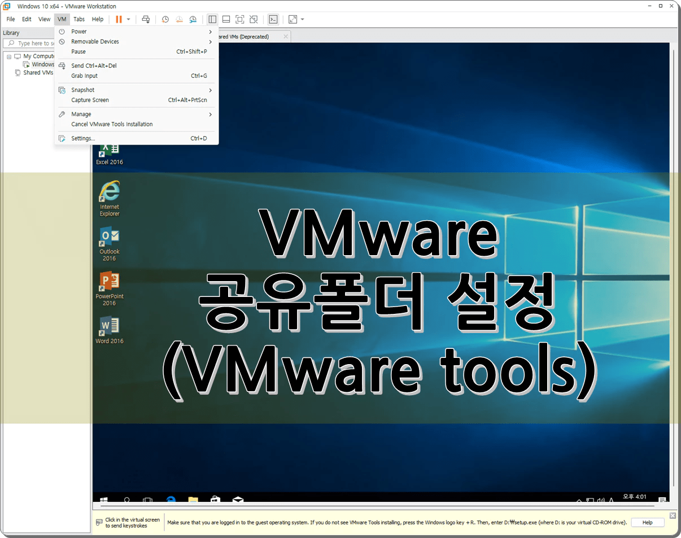
Task: Click the guest network tray icon
Action: [x=590, y=500]
